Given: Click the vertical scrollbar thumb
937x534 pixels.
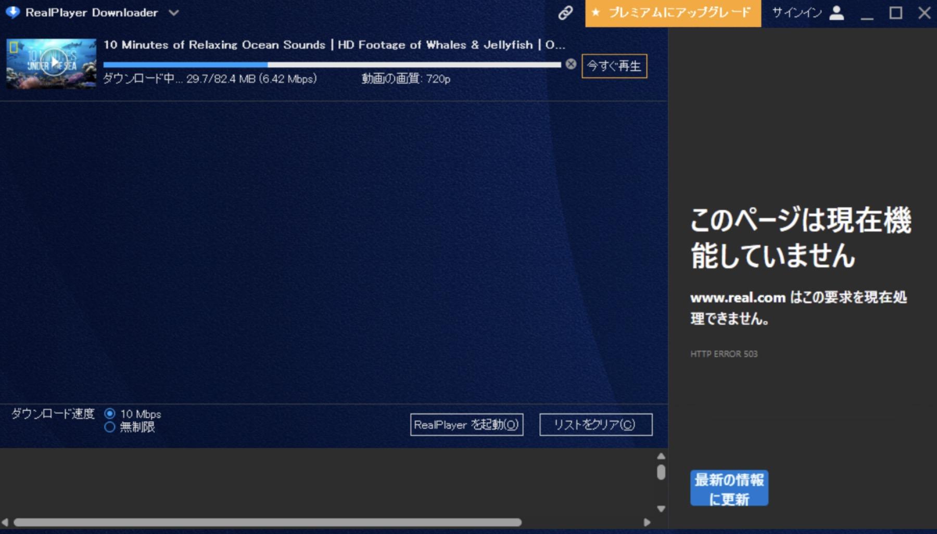Looking at the screenshot, I should click(661, 472).
